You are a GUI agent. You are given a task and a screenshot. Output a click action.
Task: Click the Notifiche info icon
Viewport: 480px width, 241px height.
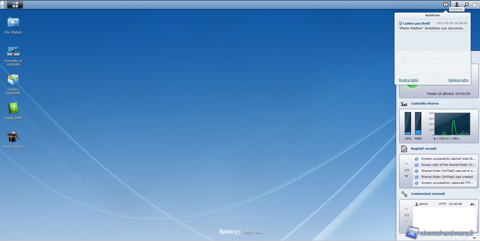446,5
